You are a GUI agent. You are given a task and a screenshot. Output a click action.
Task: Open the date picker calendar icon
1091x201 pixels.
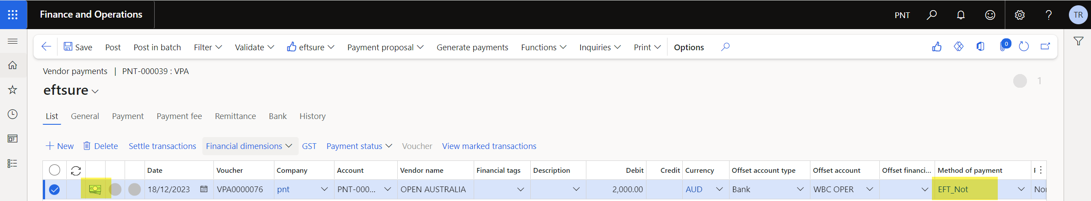coord(204,189)
